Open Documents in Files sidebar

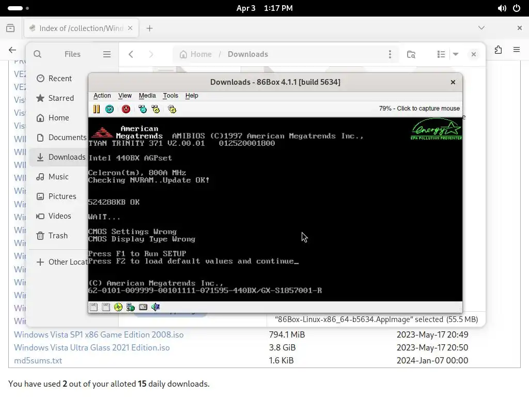(x=58, y=138)
